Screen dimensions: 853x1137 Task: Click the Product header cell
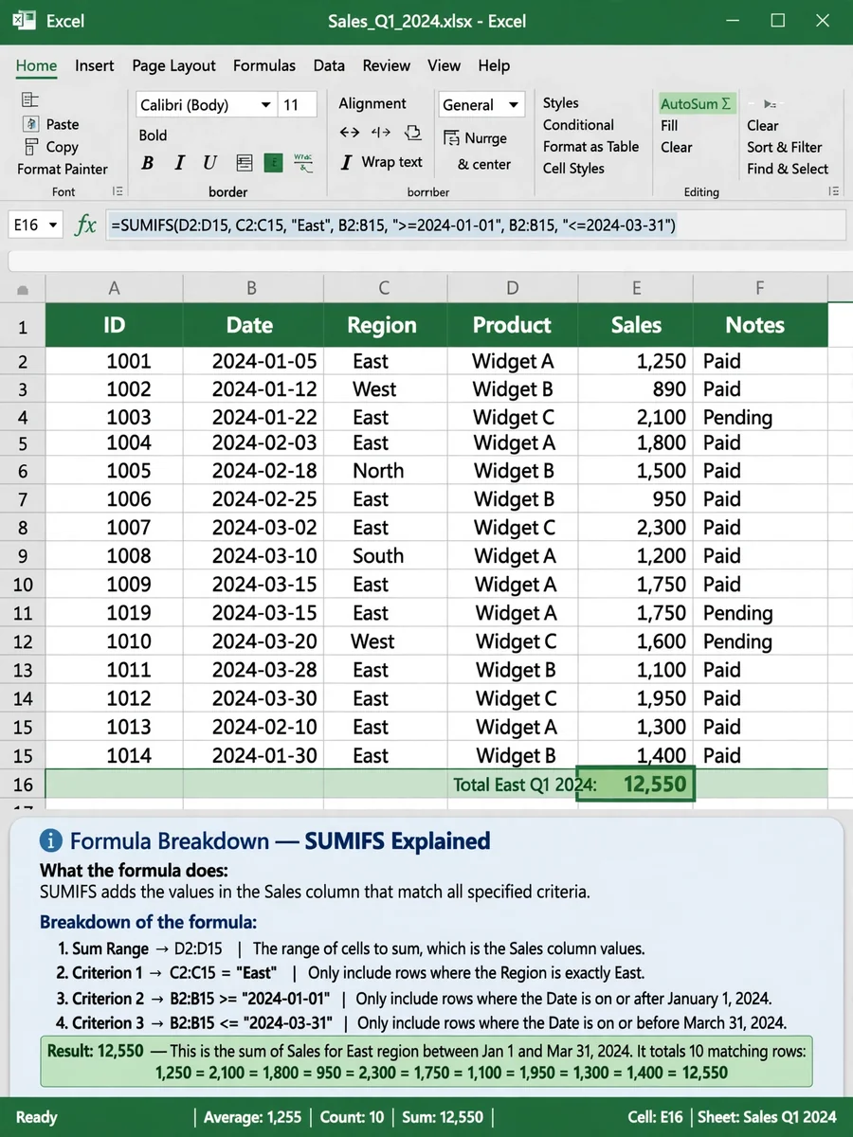pyautogui.click(x=512, y=325)
